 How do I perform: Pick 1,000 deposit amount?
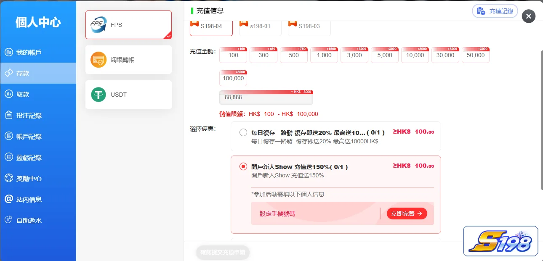point(324,55)
